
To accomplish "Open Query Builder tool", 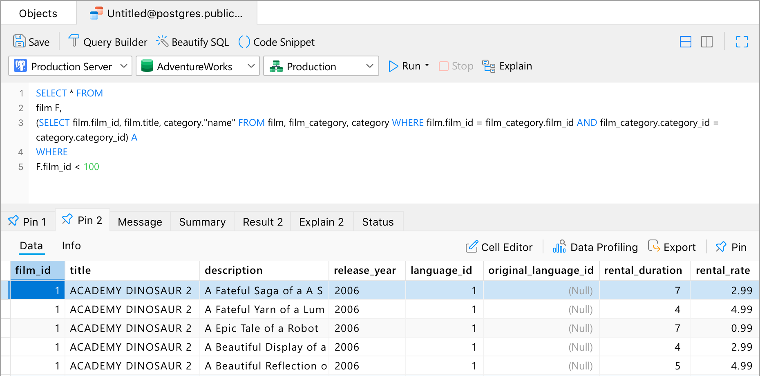I will pos(107,42).
